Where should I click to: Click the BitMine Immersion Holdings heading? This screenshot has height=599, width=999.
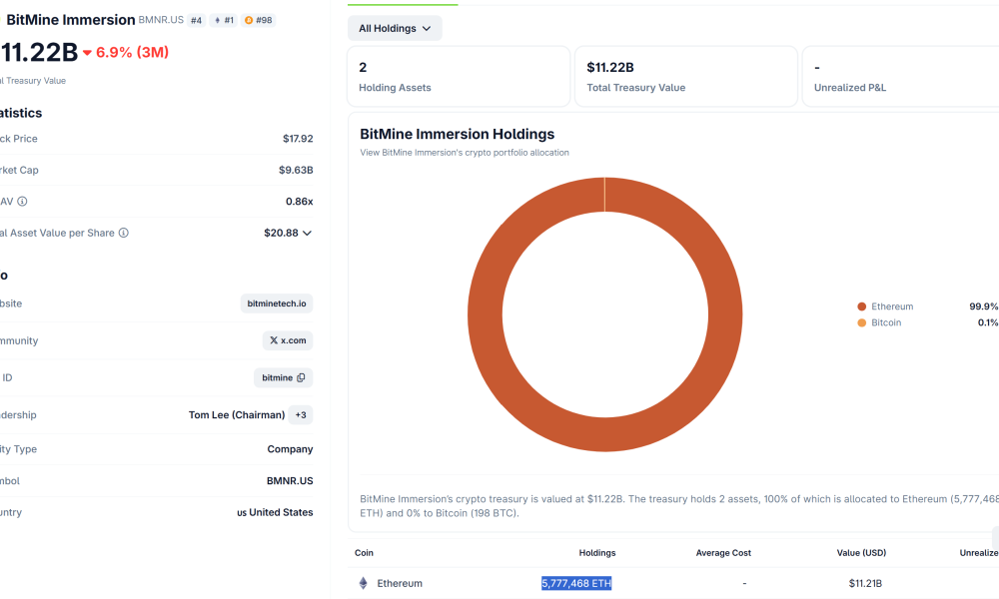click(457, 135)
